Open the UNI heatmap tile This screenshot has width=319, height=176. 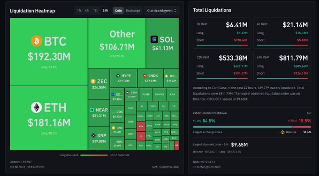pyautogui.click(x=130, y=122)
